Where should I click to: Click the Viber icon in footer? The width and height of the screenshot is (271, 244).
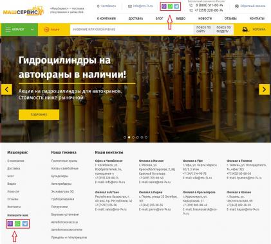[x=10, y=223]
